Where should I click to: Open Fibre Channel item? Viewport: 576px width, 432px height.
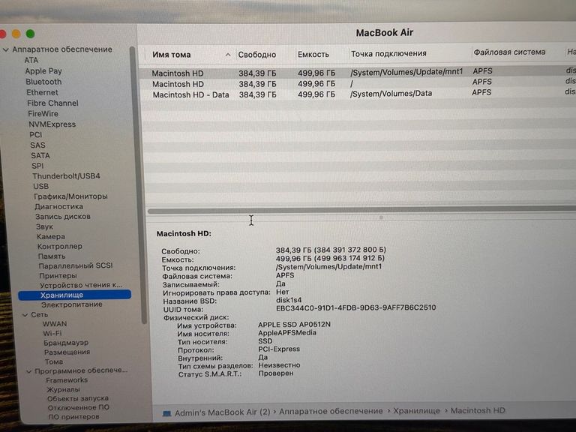tap(52, 103)
